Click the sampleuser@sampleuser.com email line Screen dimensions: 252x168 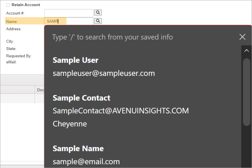[104, 73]
